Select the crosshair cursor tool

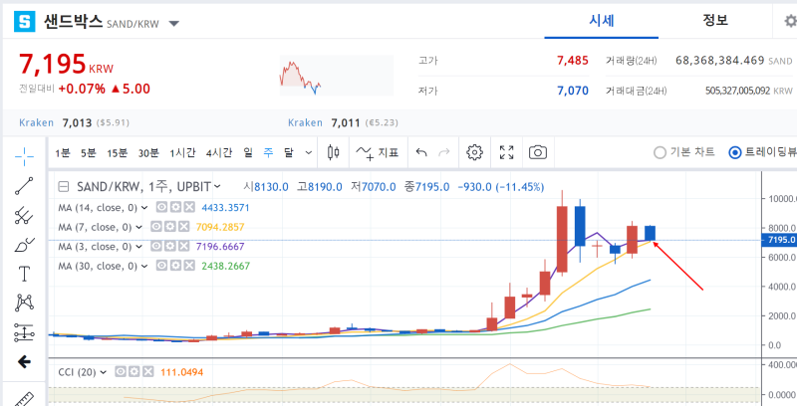coord(24,157)
